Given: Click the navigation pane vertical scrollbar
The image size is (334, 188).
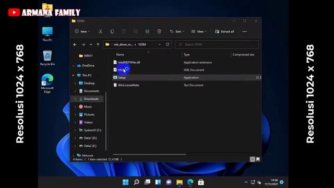Looking at the screenshot, I should pyautogui.click(x=106, y=121).
